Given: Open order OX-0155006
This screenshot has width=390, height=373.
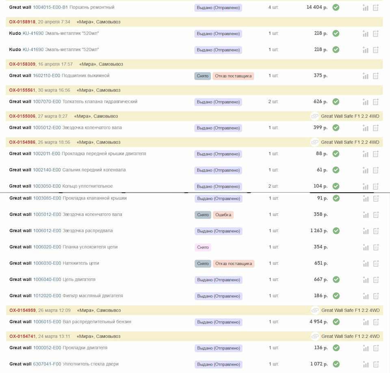Looking at the screenshot, I should point(22,116).
